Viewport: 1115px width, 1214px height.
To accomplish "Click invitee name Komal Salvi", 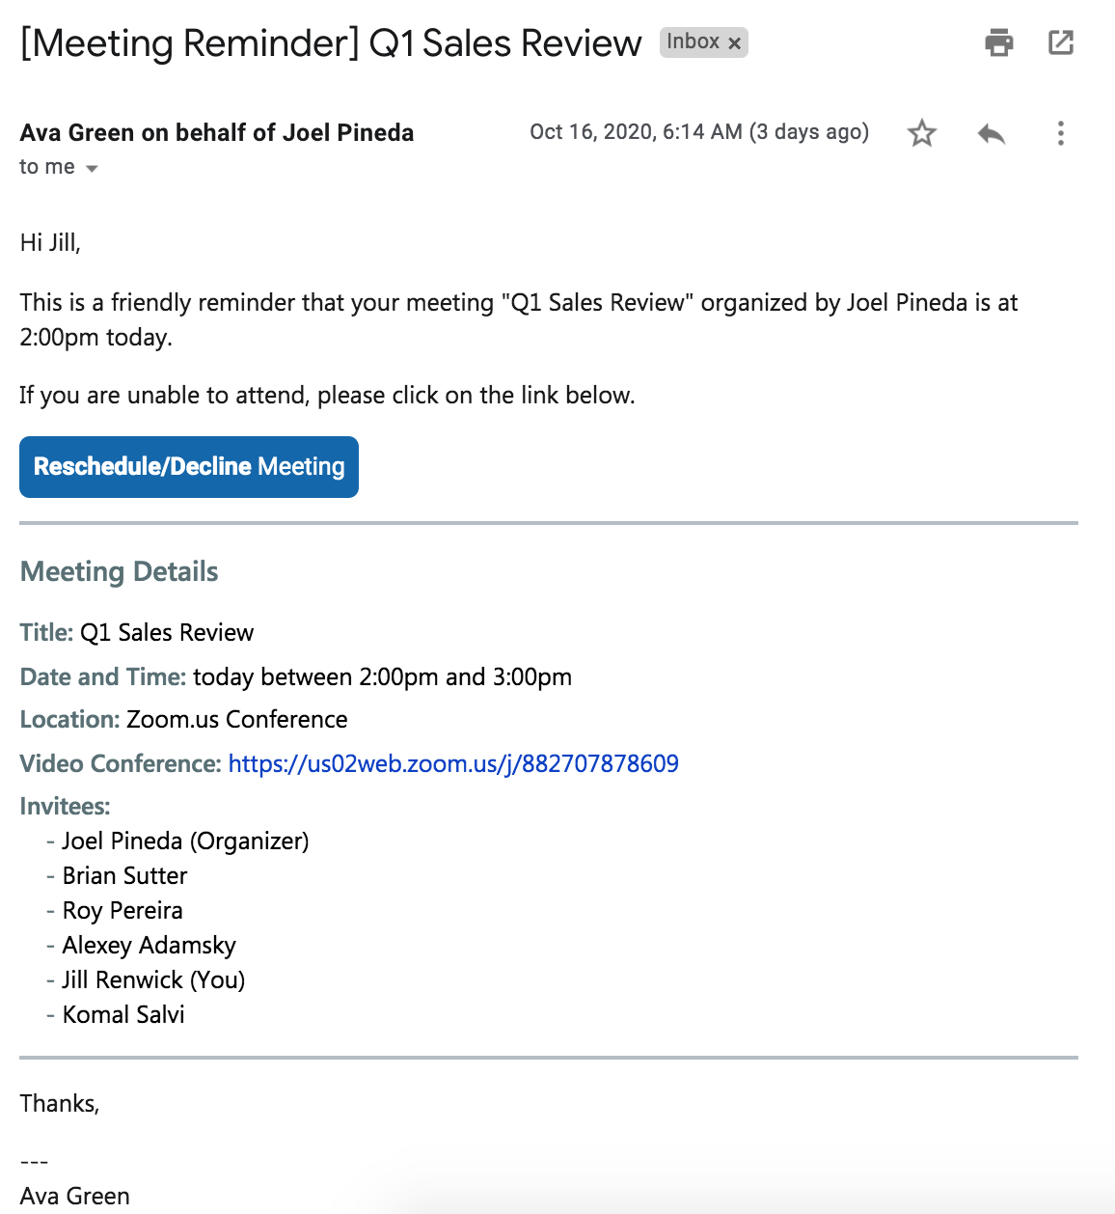I will [123, 1015].
